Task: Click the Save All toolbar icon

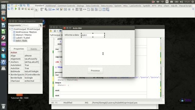Action: coord(24,5)
